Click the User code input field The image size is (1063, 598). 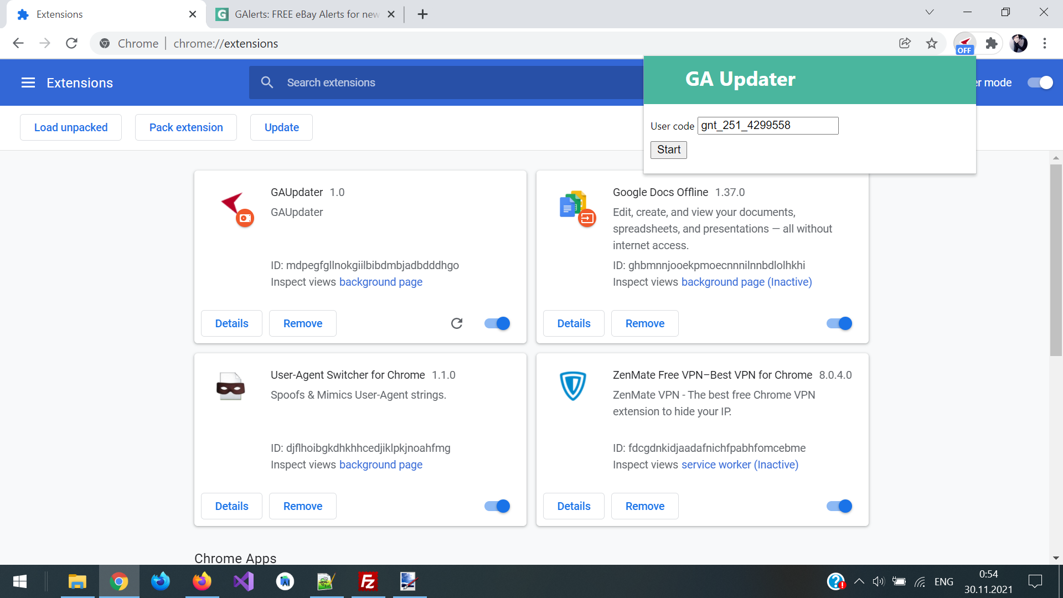[x=768, y=126]
